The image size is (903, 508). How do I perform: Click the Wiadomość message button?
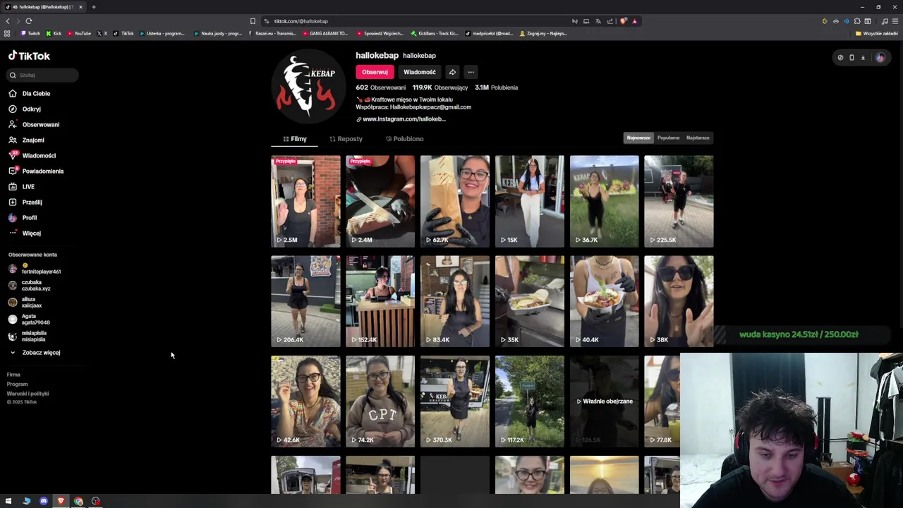coord(419,72)
